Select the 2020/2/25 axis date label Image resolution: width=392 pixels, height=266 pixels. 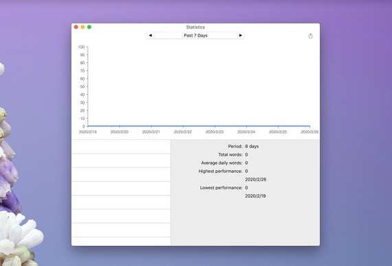point(278,132)
